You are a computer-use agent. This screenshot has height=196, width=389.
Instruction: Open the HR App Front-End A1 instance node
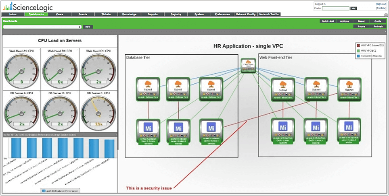[283, 131]
